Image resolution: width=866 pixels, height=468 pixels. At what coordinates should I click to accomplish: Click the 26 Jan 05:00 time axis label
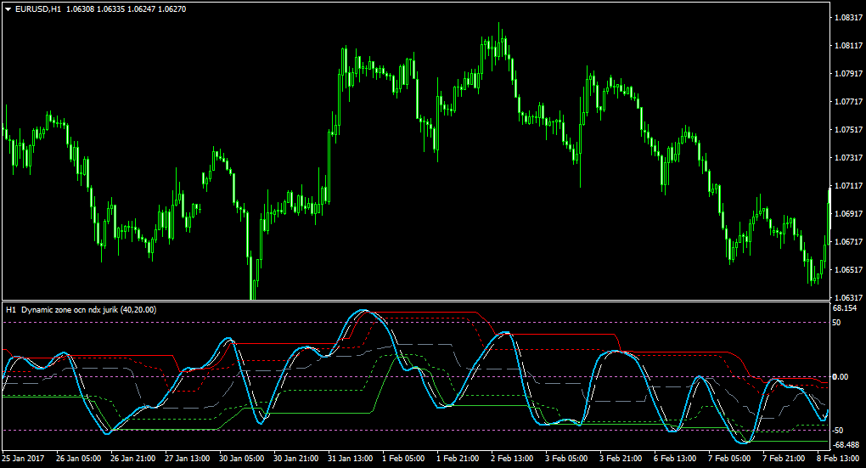coord(78,459)
